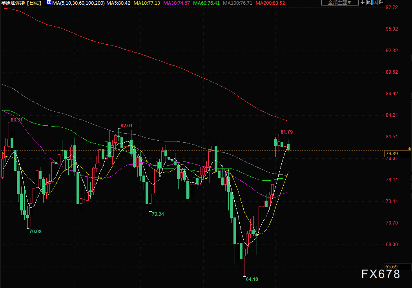Select the MA5:80.42 legend label

[118, 3]
